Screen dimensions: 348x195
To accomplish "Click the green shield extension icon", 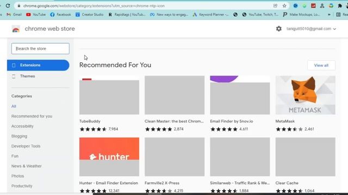I will 304,6.
